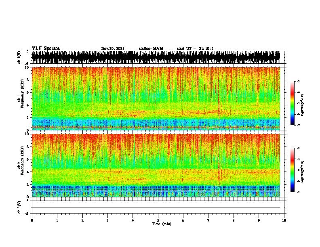The width and height of the screenshot is (320, 247).
Task: Click inside the ch.2 spectrogram panel
Action: point(156,165)
